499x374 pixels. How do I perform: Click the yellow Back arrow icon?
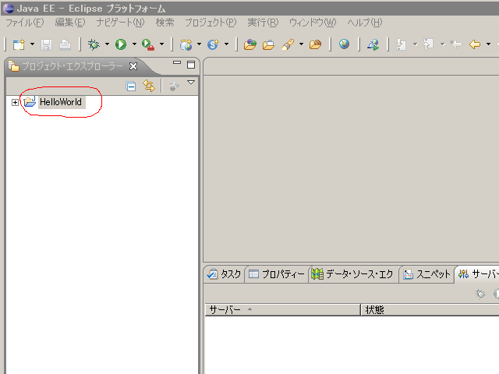tap(475, 44)
